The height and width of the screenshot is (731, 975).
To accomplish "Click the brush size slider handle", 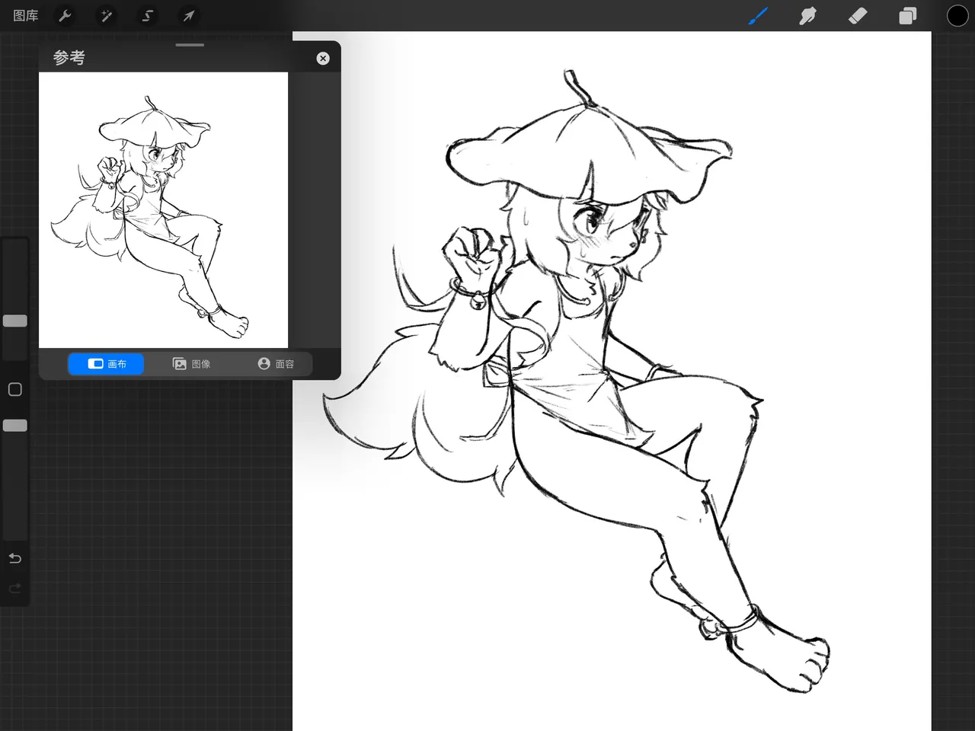I will point(15,321).
